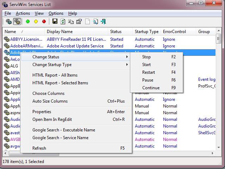Click the floppy disk save icon

tap(55, 21)
